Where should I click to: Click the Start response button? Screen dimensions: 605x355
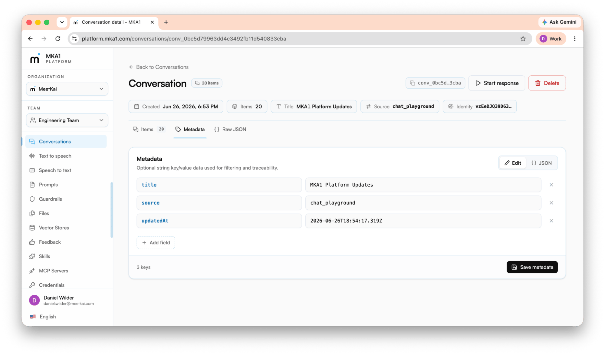pyautogui.click(x=497, y=83)
